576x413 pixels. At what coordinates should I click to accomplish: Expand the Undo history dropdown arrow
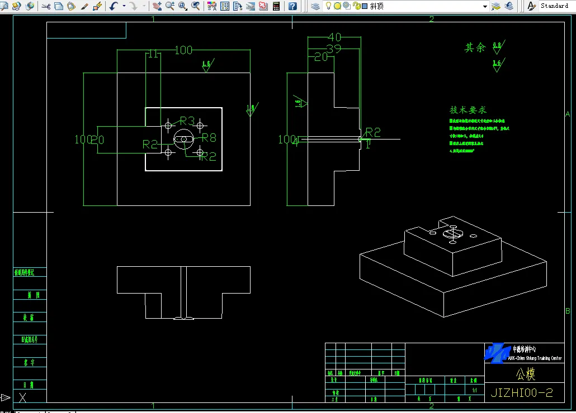tap(124, 6)
